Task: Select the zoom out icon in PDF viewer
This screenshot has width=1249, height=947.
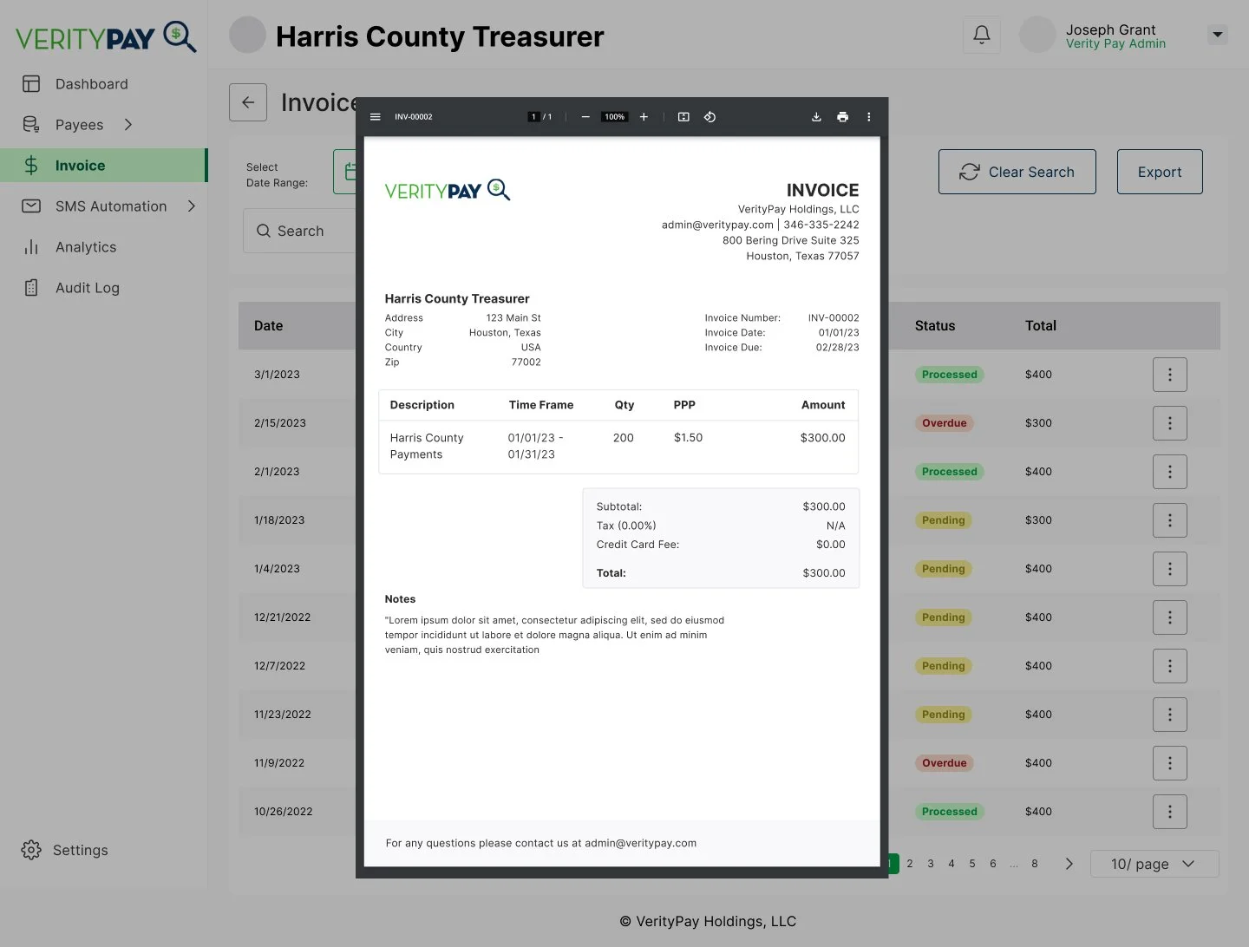Action: (x=585, y=116)
